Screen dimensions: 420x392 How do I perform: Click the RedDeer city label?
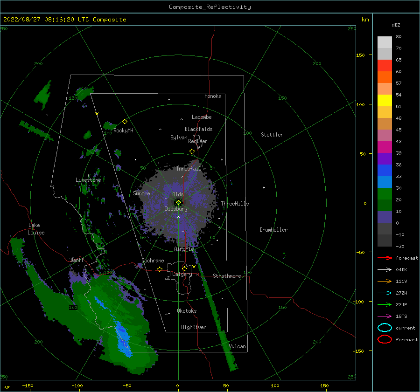[198, 141]
